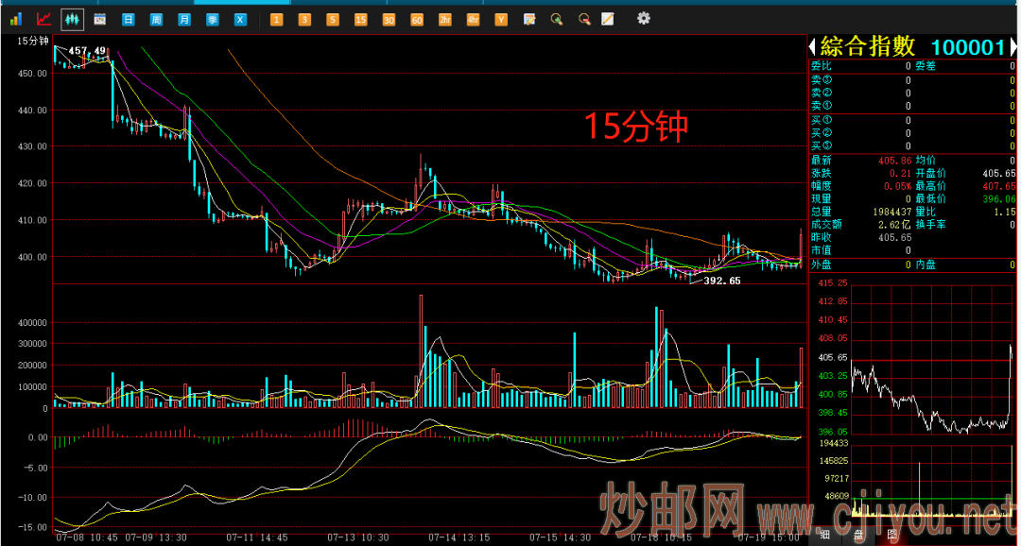Open settings via the gear icon
The width and height of the screenshot is (1021, 546).
pos(644,18)
